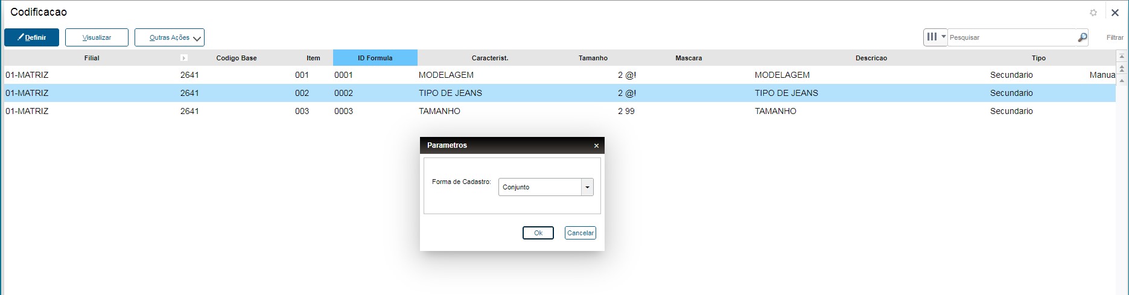This screenshot has height=295, width=1129.
Task: Click Secundario in the TAMANHO row
Action: 1011,111
